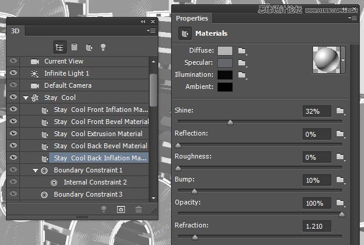Click the add new light icon at 3D panel bottom

coord(104,209)
